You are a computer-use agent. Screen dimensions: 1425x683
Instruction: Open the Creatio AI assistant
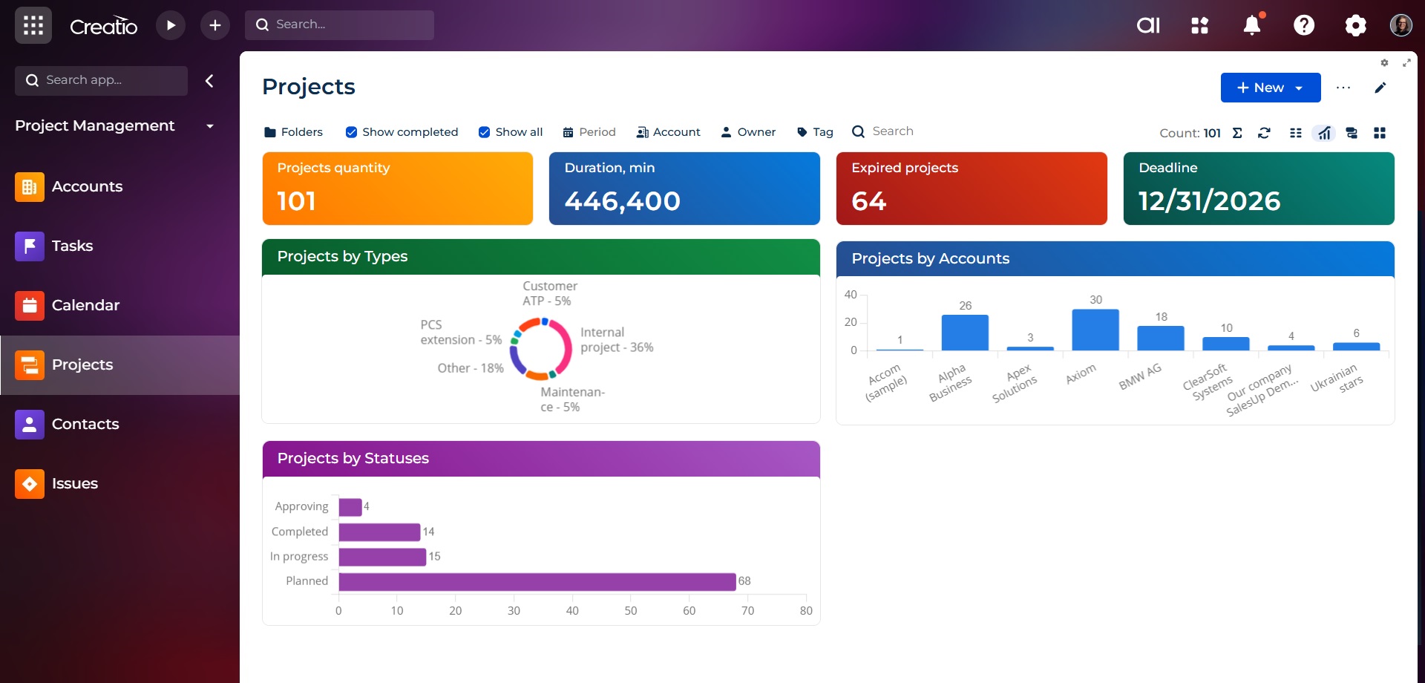[x=1148, y=25]
